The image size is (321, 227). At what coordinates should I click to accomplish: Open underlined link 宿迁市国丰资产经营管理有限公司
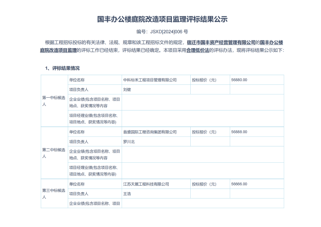pyautogui.click(x=221, y=43)
